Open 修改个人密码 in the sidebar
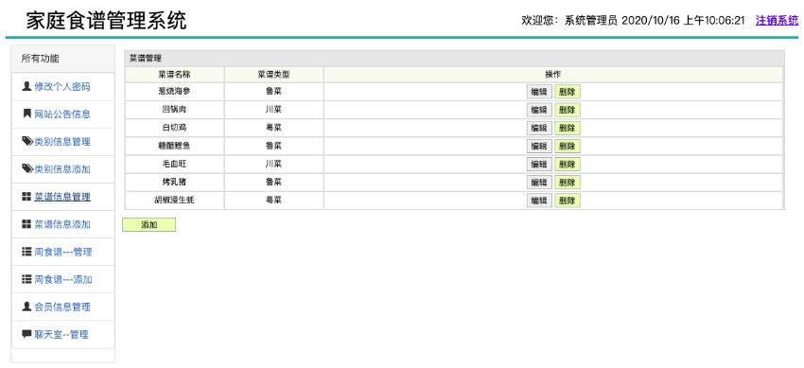This screenshot has width=804, height=368. point(62,87)
